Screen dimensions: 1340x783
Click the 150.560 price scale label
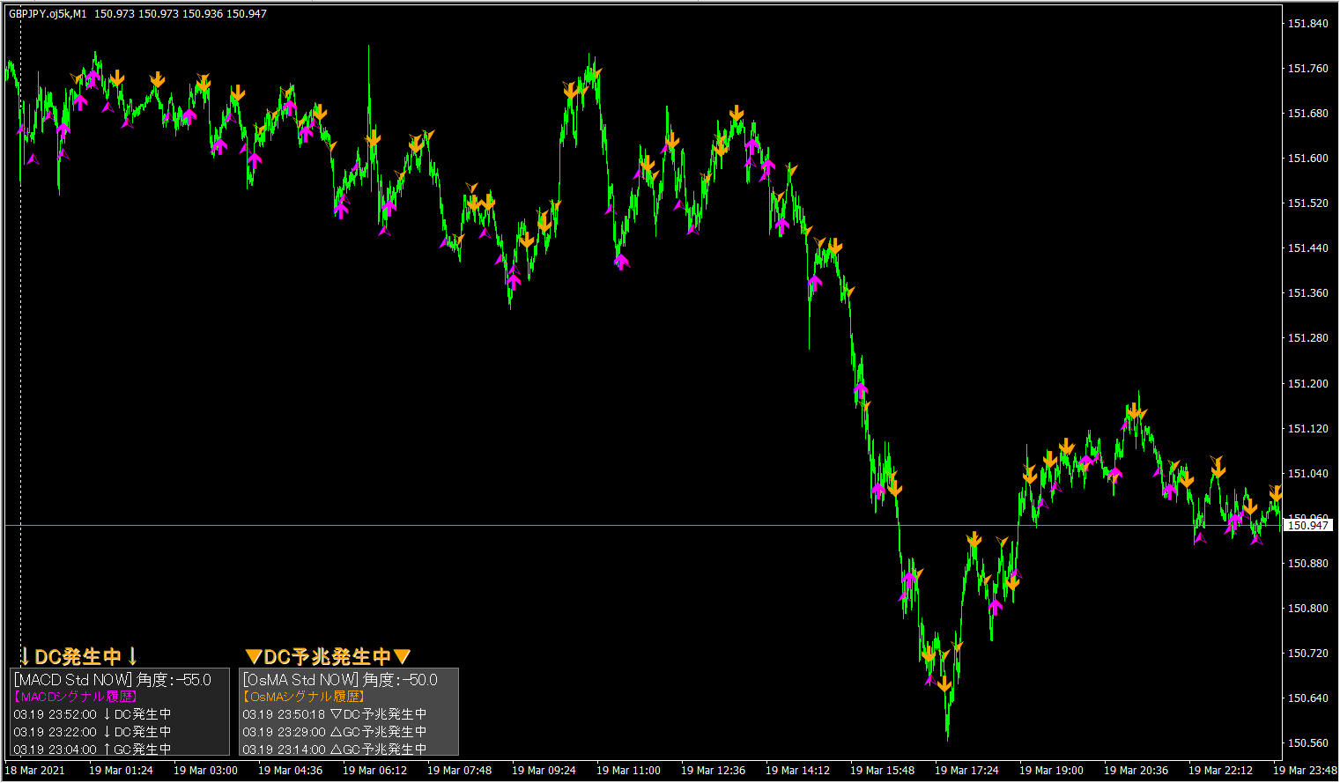point(1308,743)
